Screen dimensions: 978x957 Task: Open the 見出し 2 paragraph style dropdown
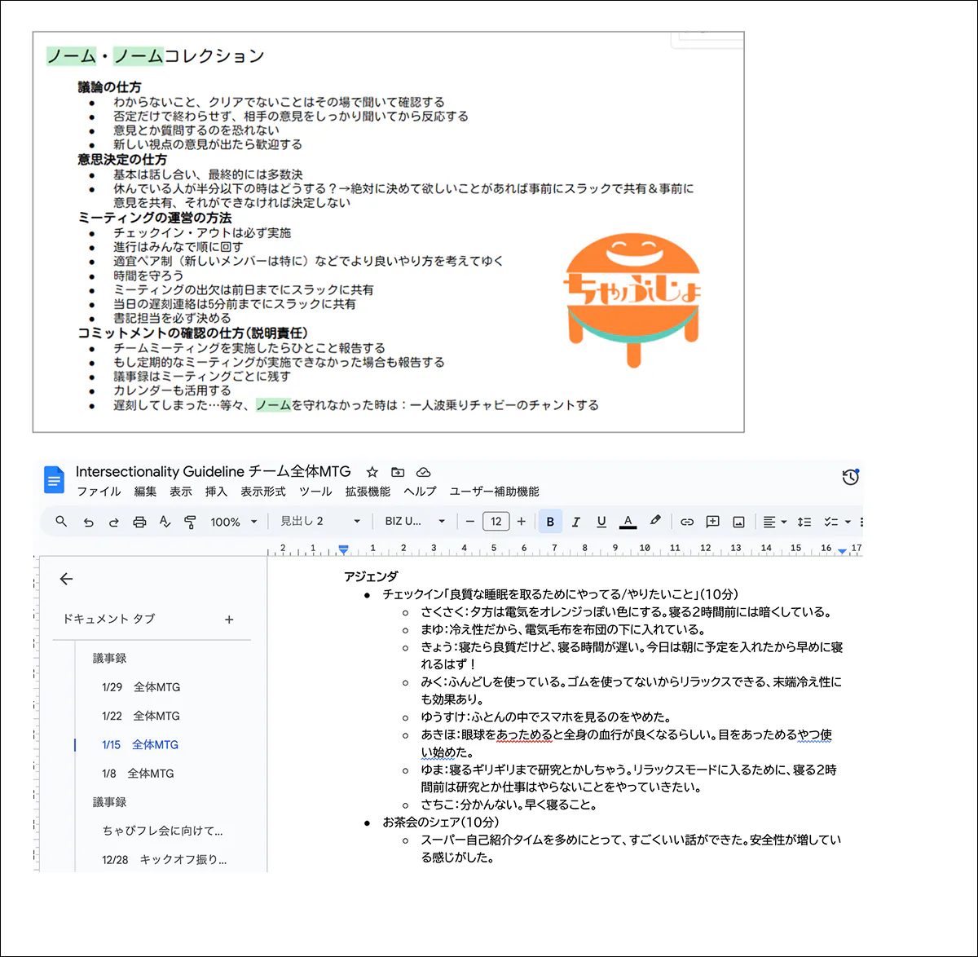pos(319,522)
